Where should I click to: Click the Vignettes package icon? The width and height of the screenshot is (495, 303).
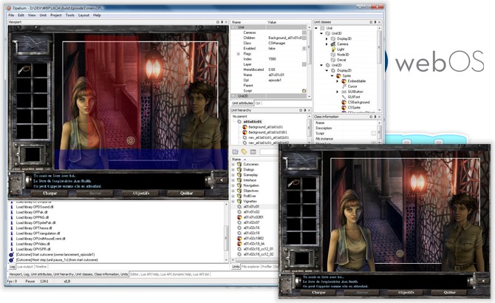pos(239,201)
